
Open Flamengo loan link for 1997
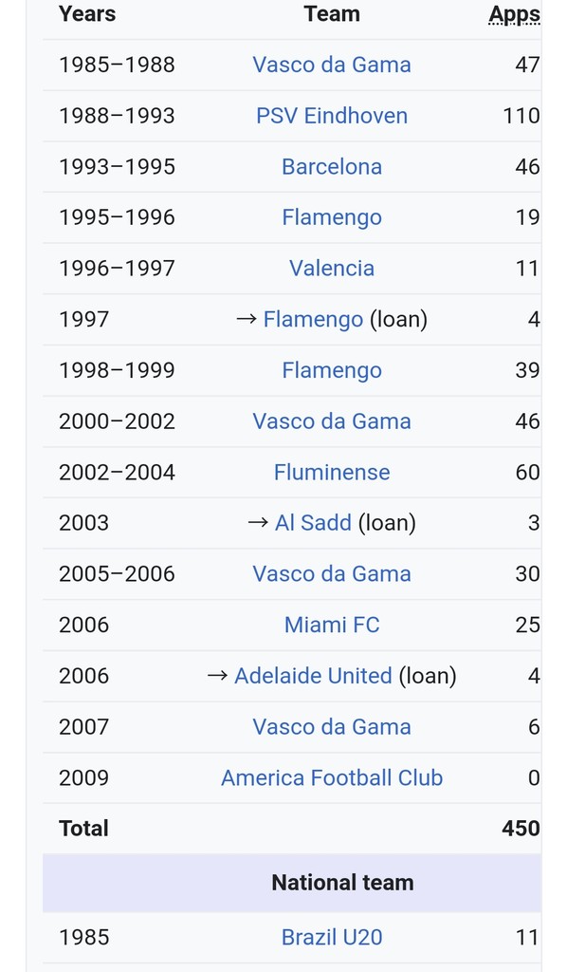click(313, 320)
